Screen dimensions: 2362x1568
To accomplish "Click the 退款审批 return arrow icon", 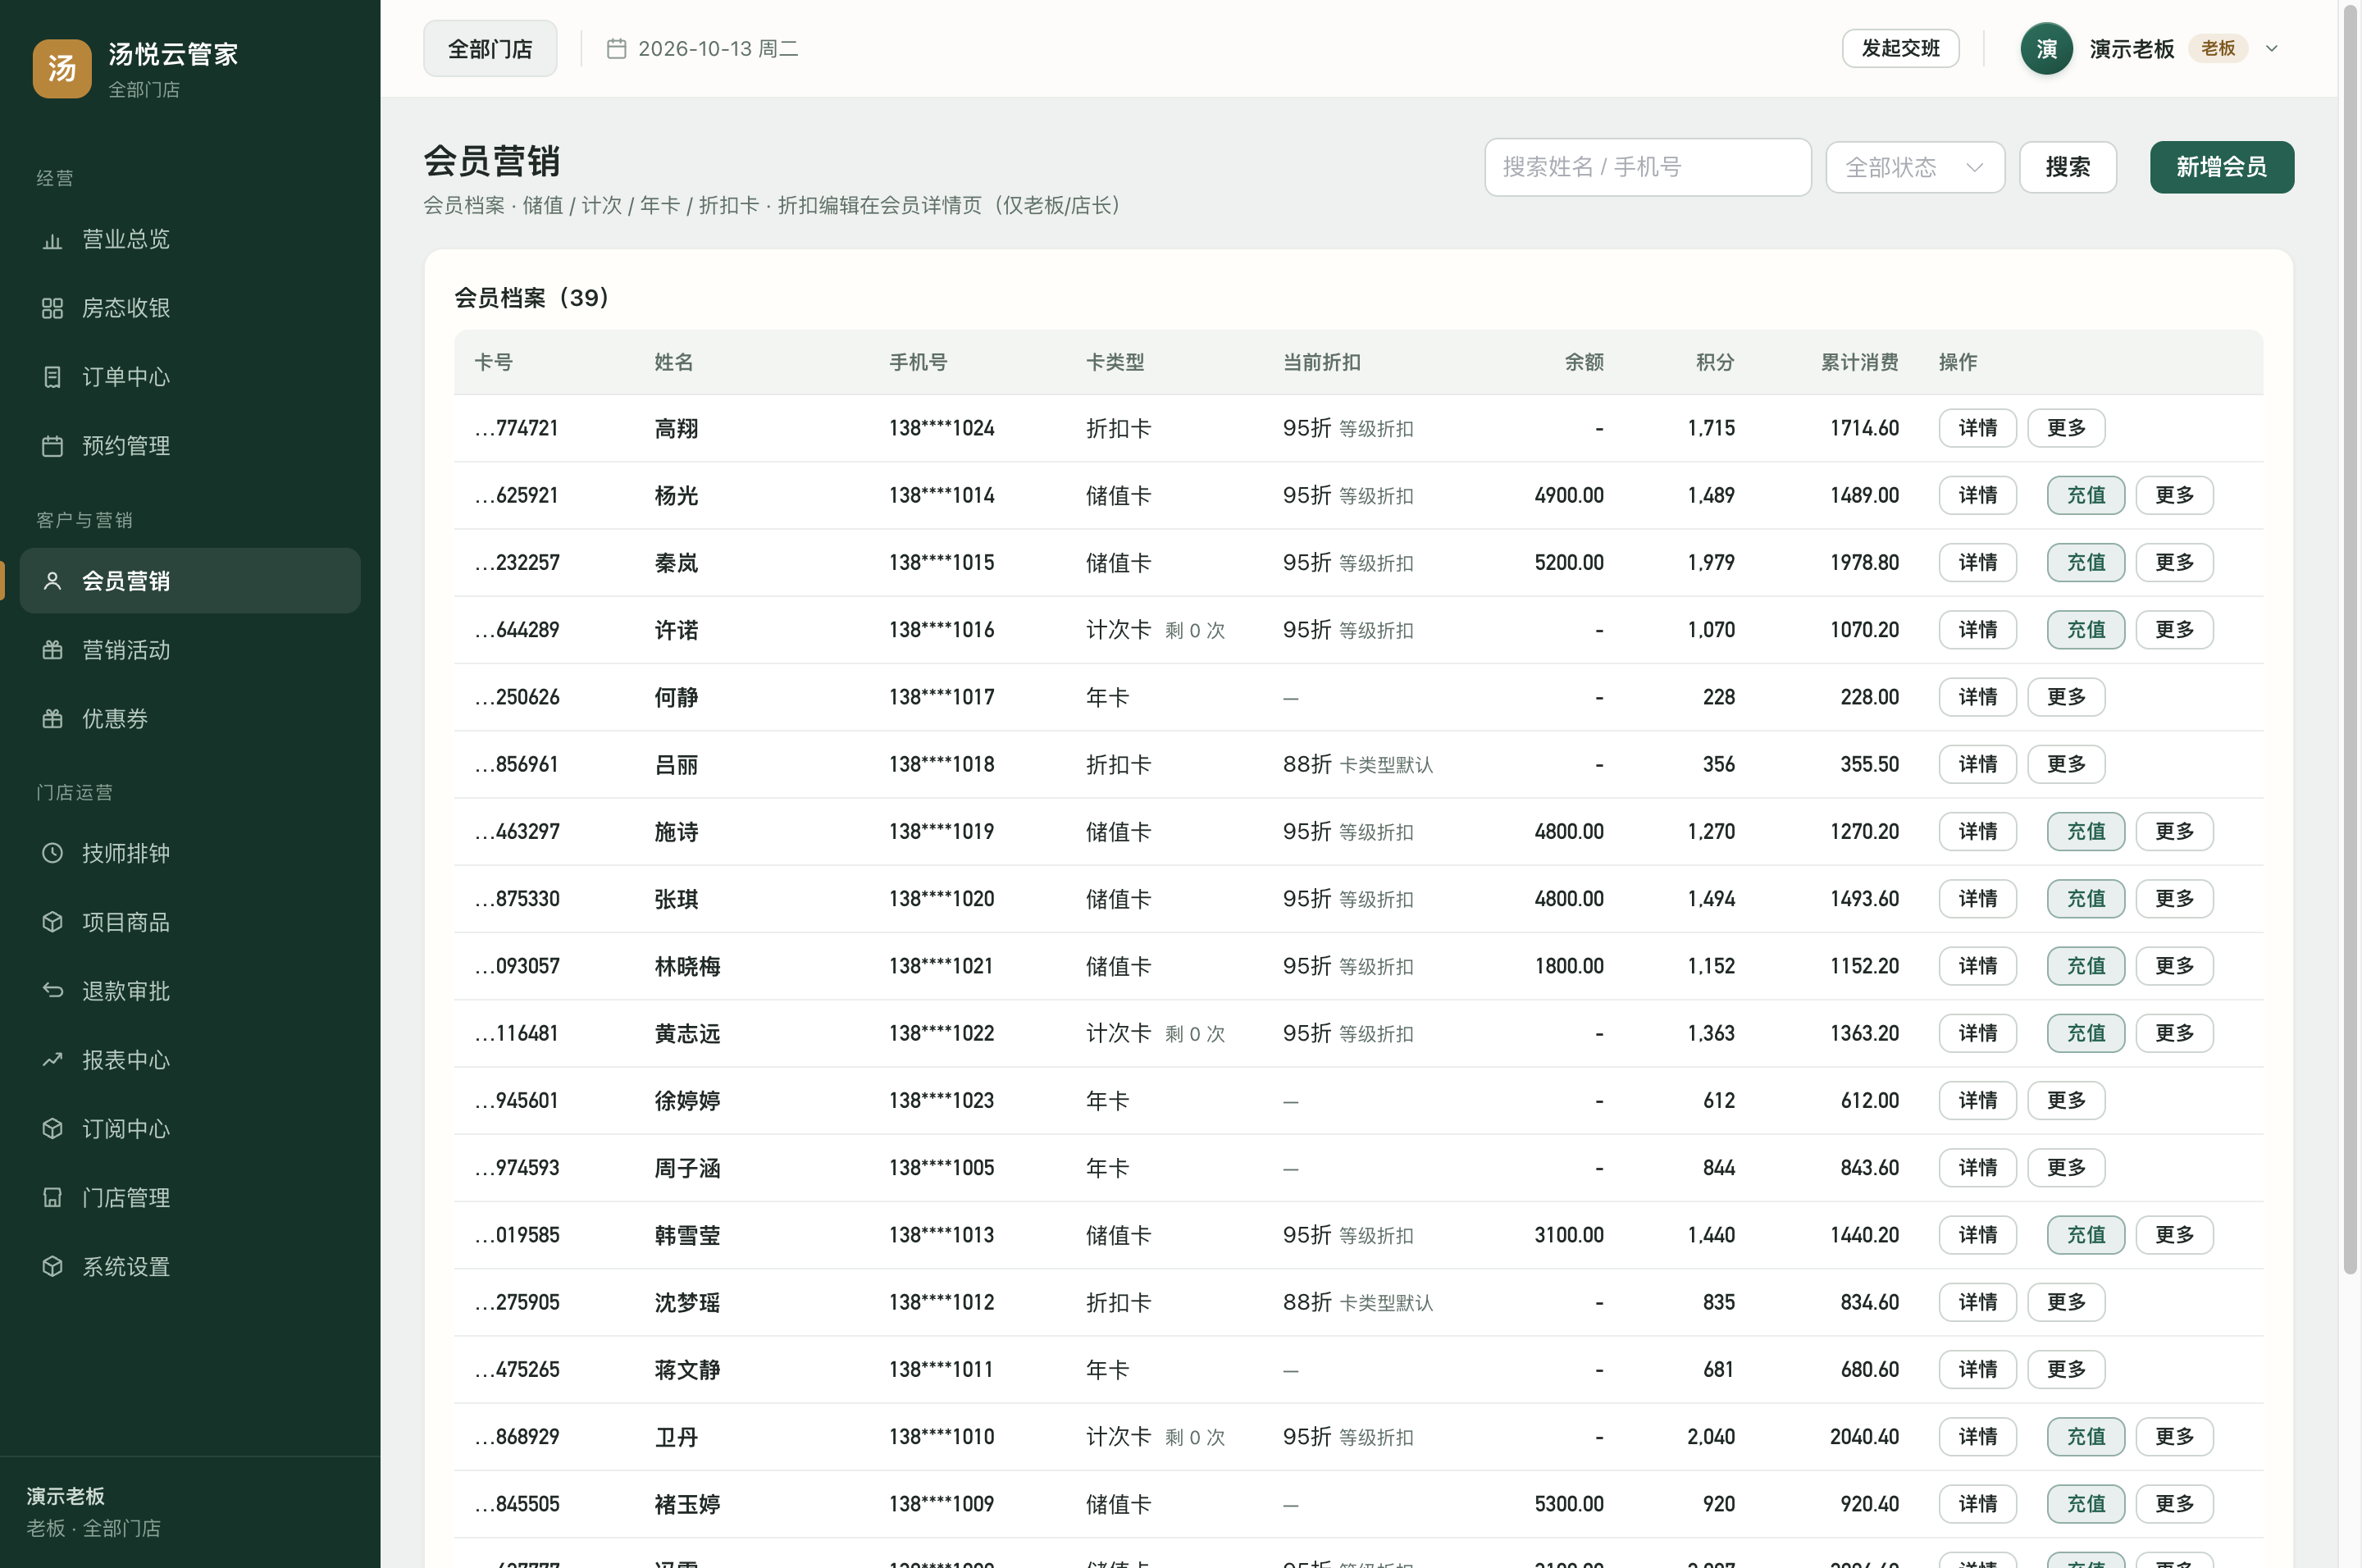I will [x=52, y=991].
